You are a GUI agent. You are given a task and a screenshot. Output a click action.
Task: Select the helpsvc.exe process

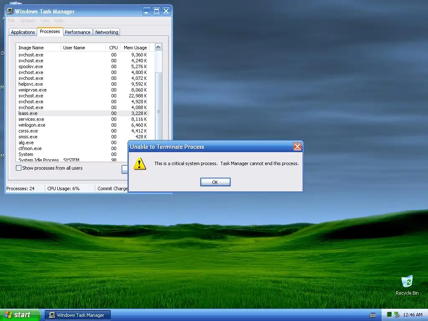point(83,84)
